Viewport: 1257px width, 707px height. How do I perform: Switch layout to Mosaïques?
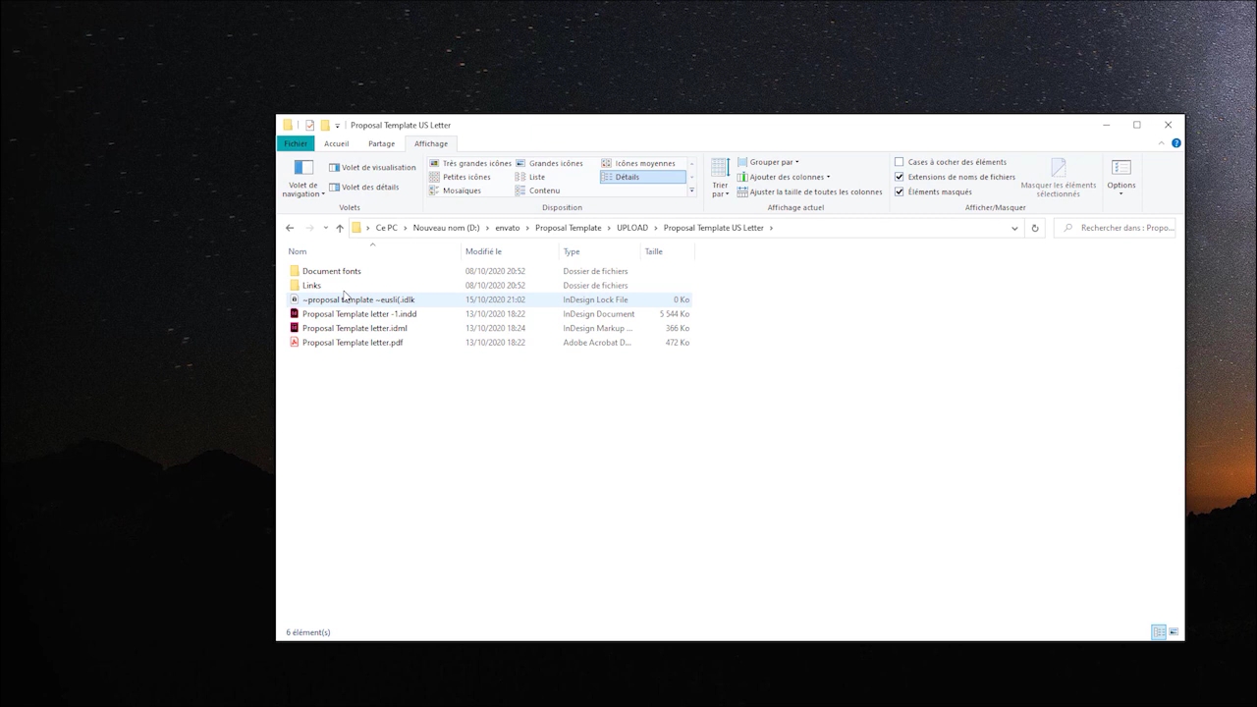455,190
